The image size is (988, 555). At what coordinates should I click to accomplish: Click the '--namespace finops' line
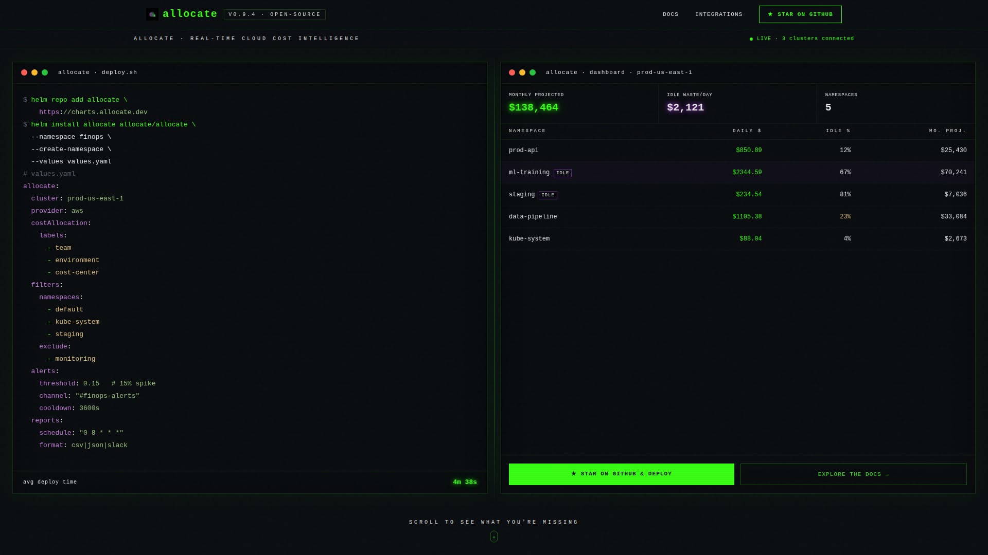pos(71,137)
